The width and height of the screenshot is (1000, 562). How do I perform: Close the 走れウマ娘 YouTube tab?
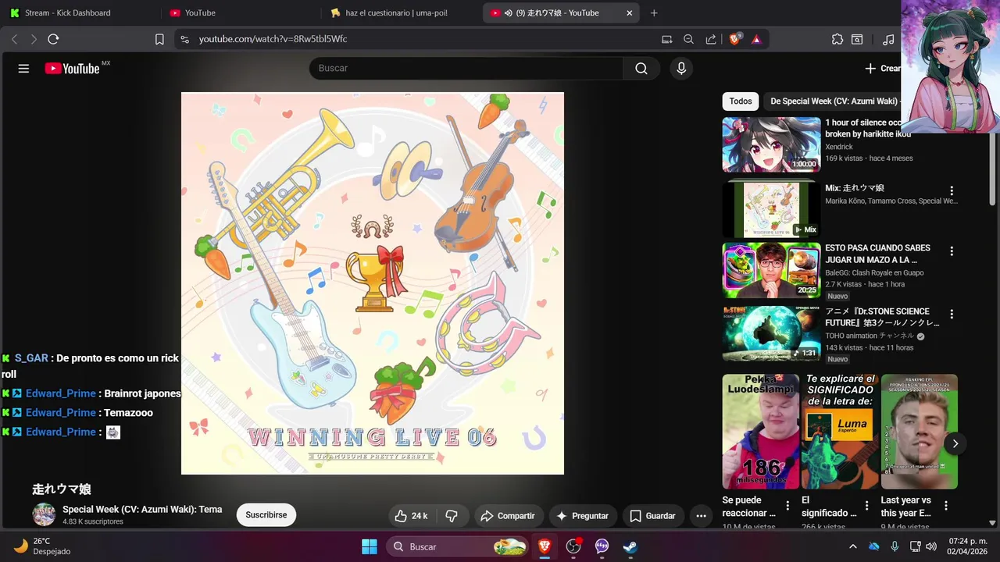pyautogui.click(x=630, y=12)
